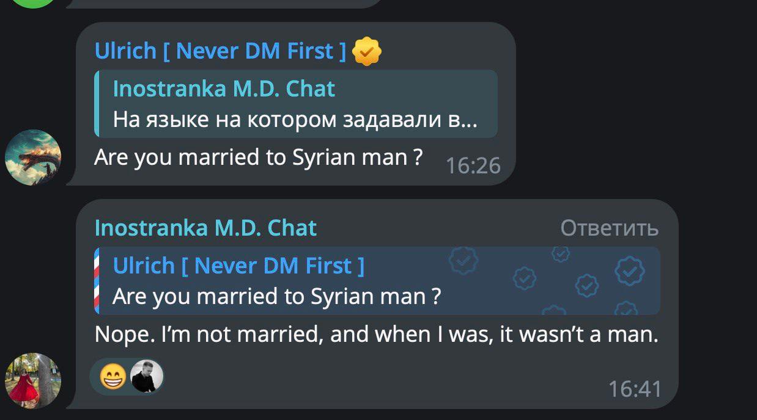Open Ulrich's sender name above the first message

pyautogui.click(x=220, y=51)
